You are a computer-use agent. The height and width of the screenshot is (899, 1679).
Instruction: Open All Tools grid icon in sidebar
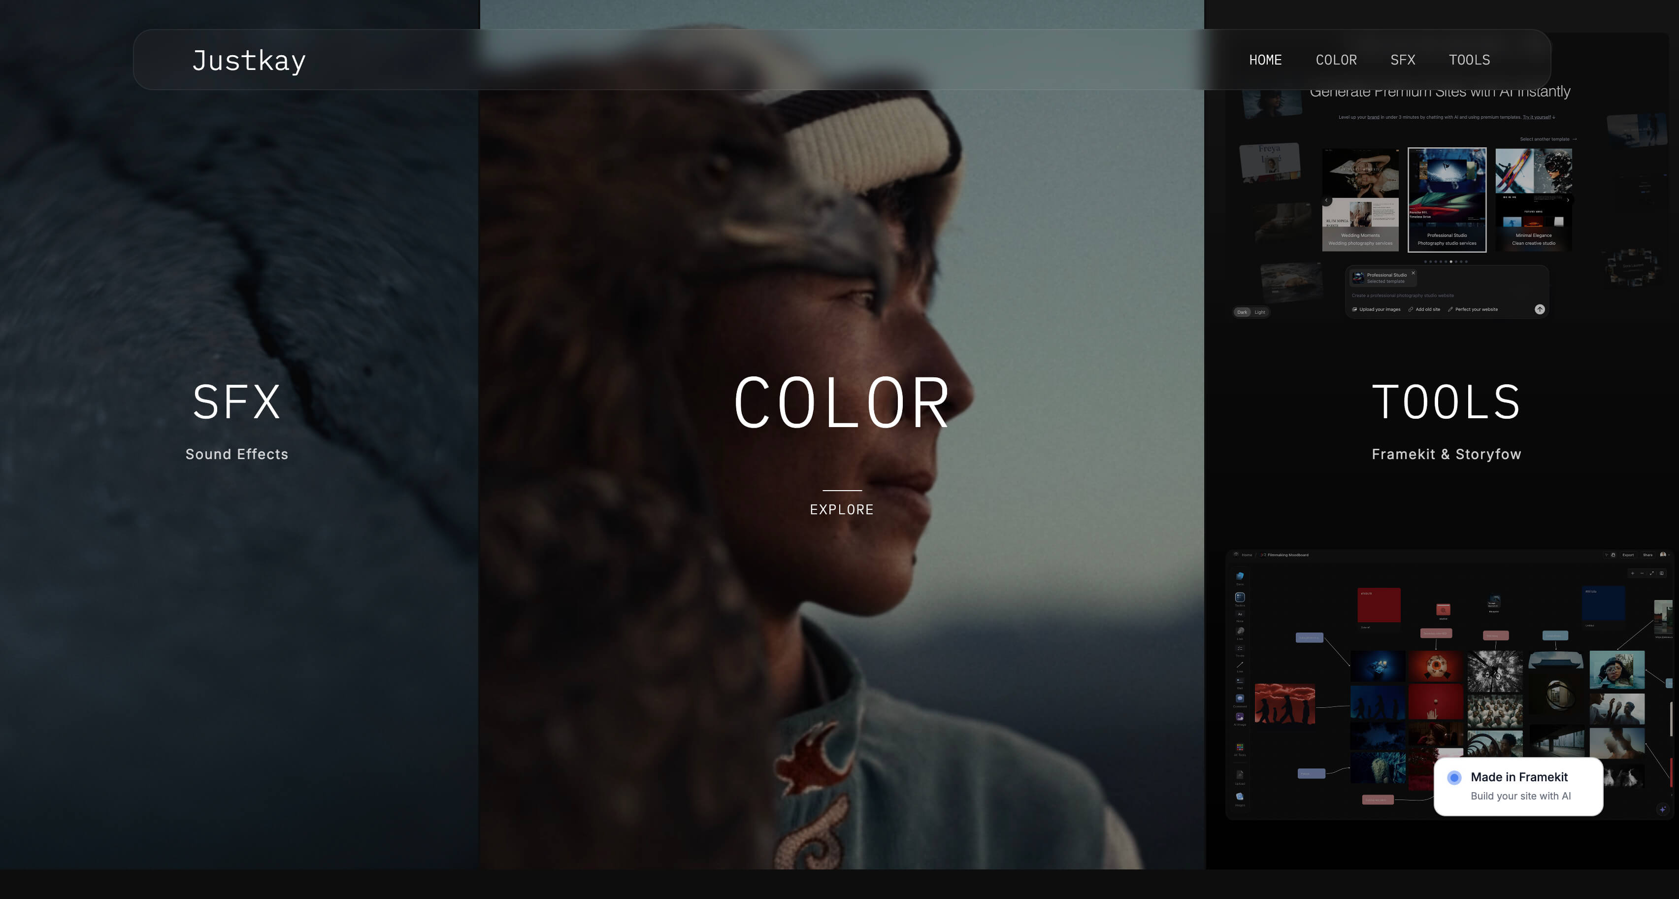tap(1240, 747)
